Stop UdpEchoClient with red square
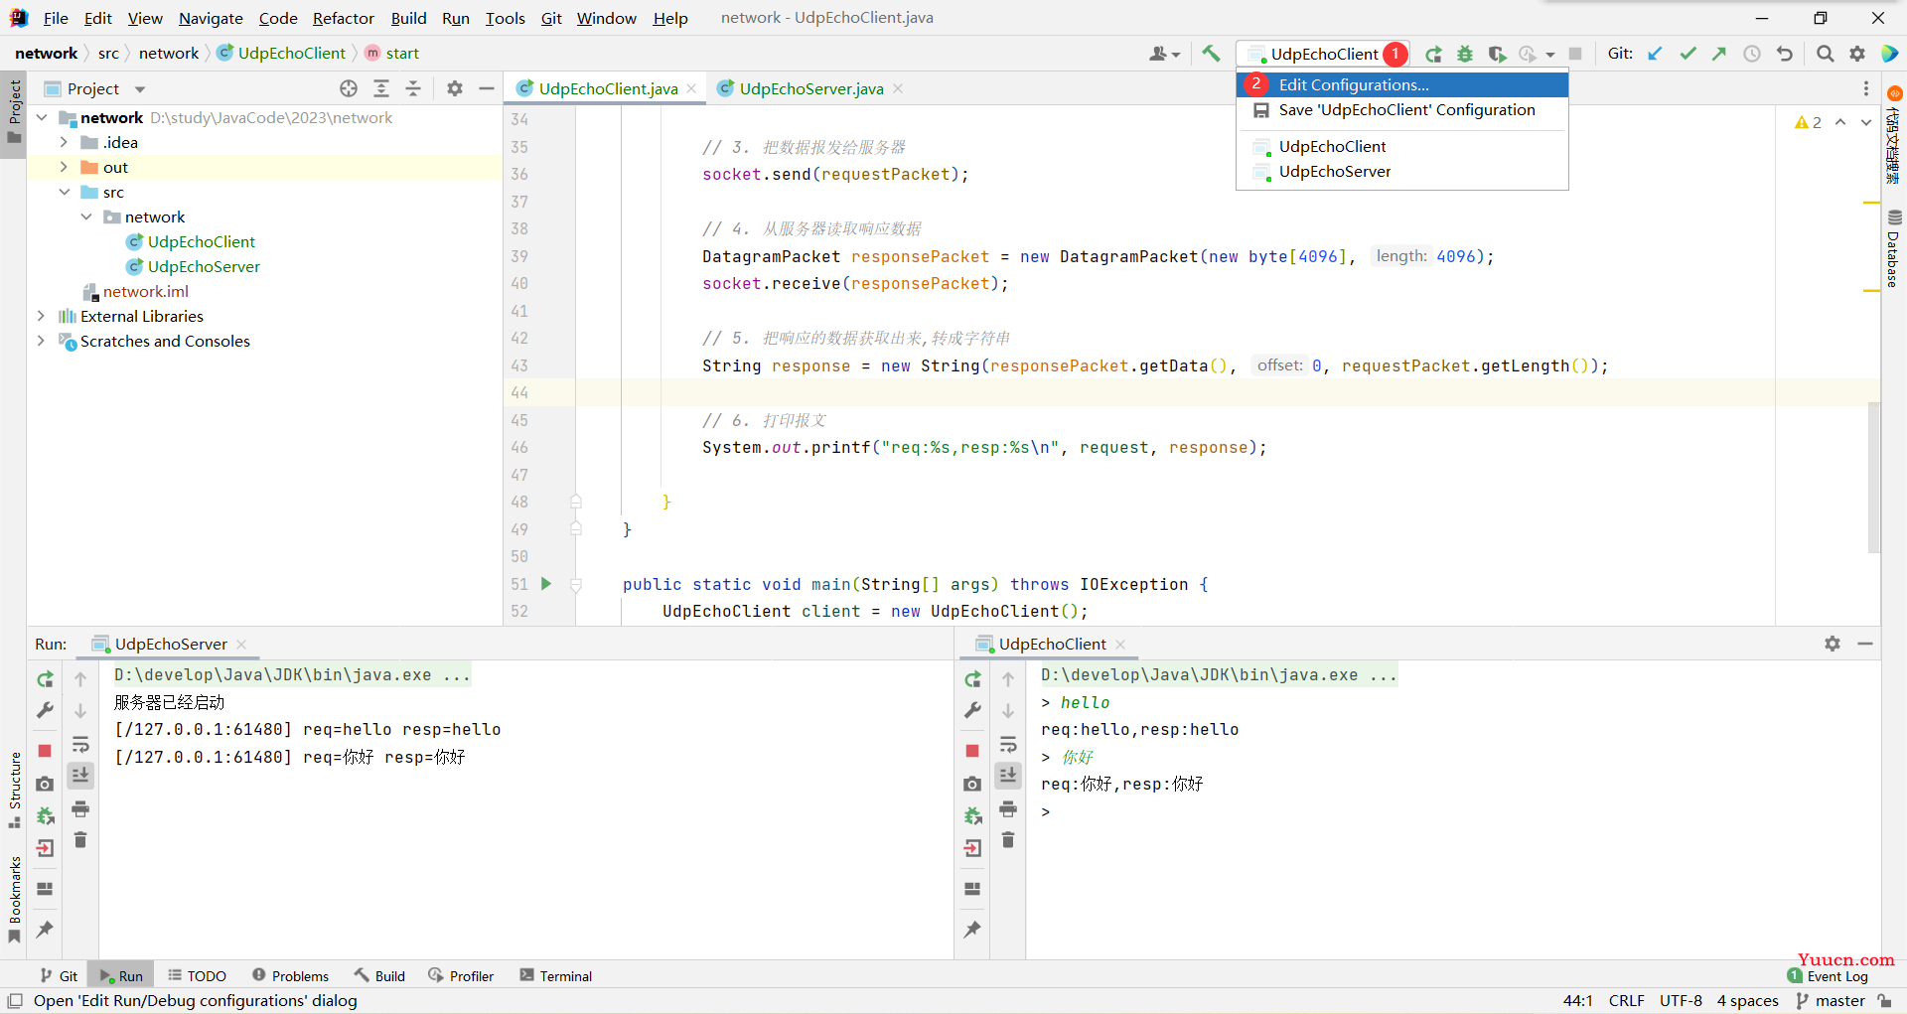This screenshot has width=1907, height=1014. pos(972,751)
